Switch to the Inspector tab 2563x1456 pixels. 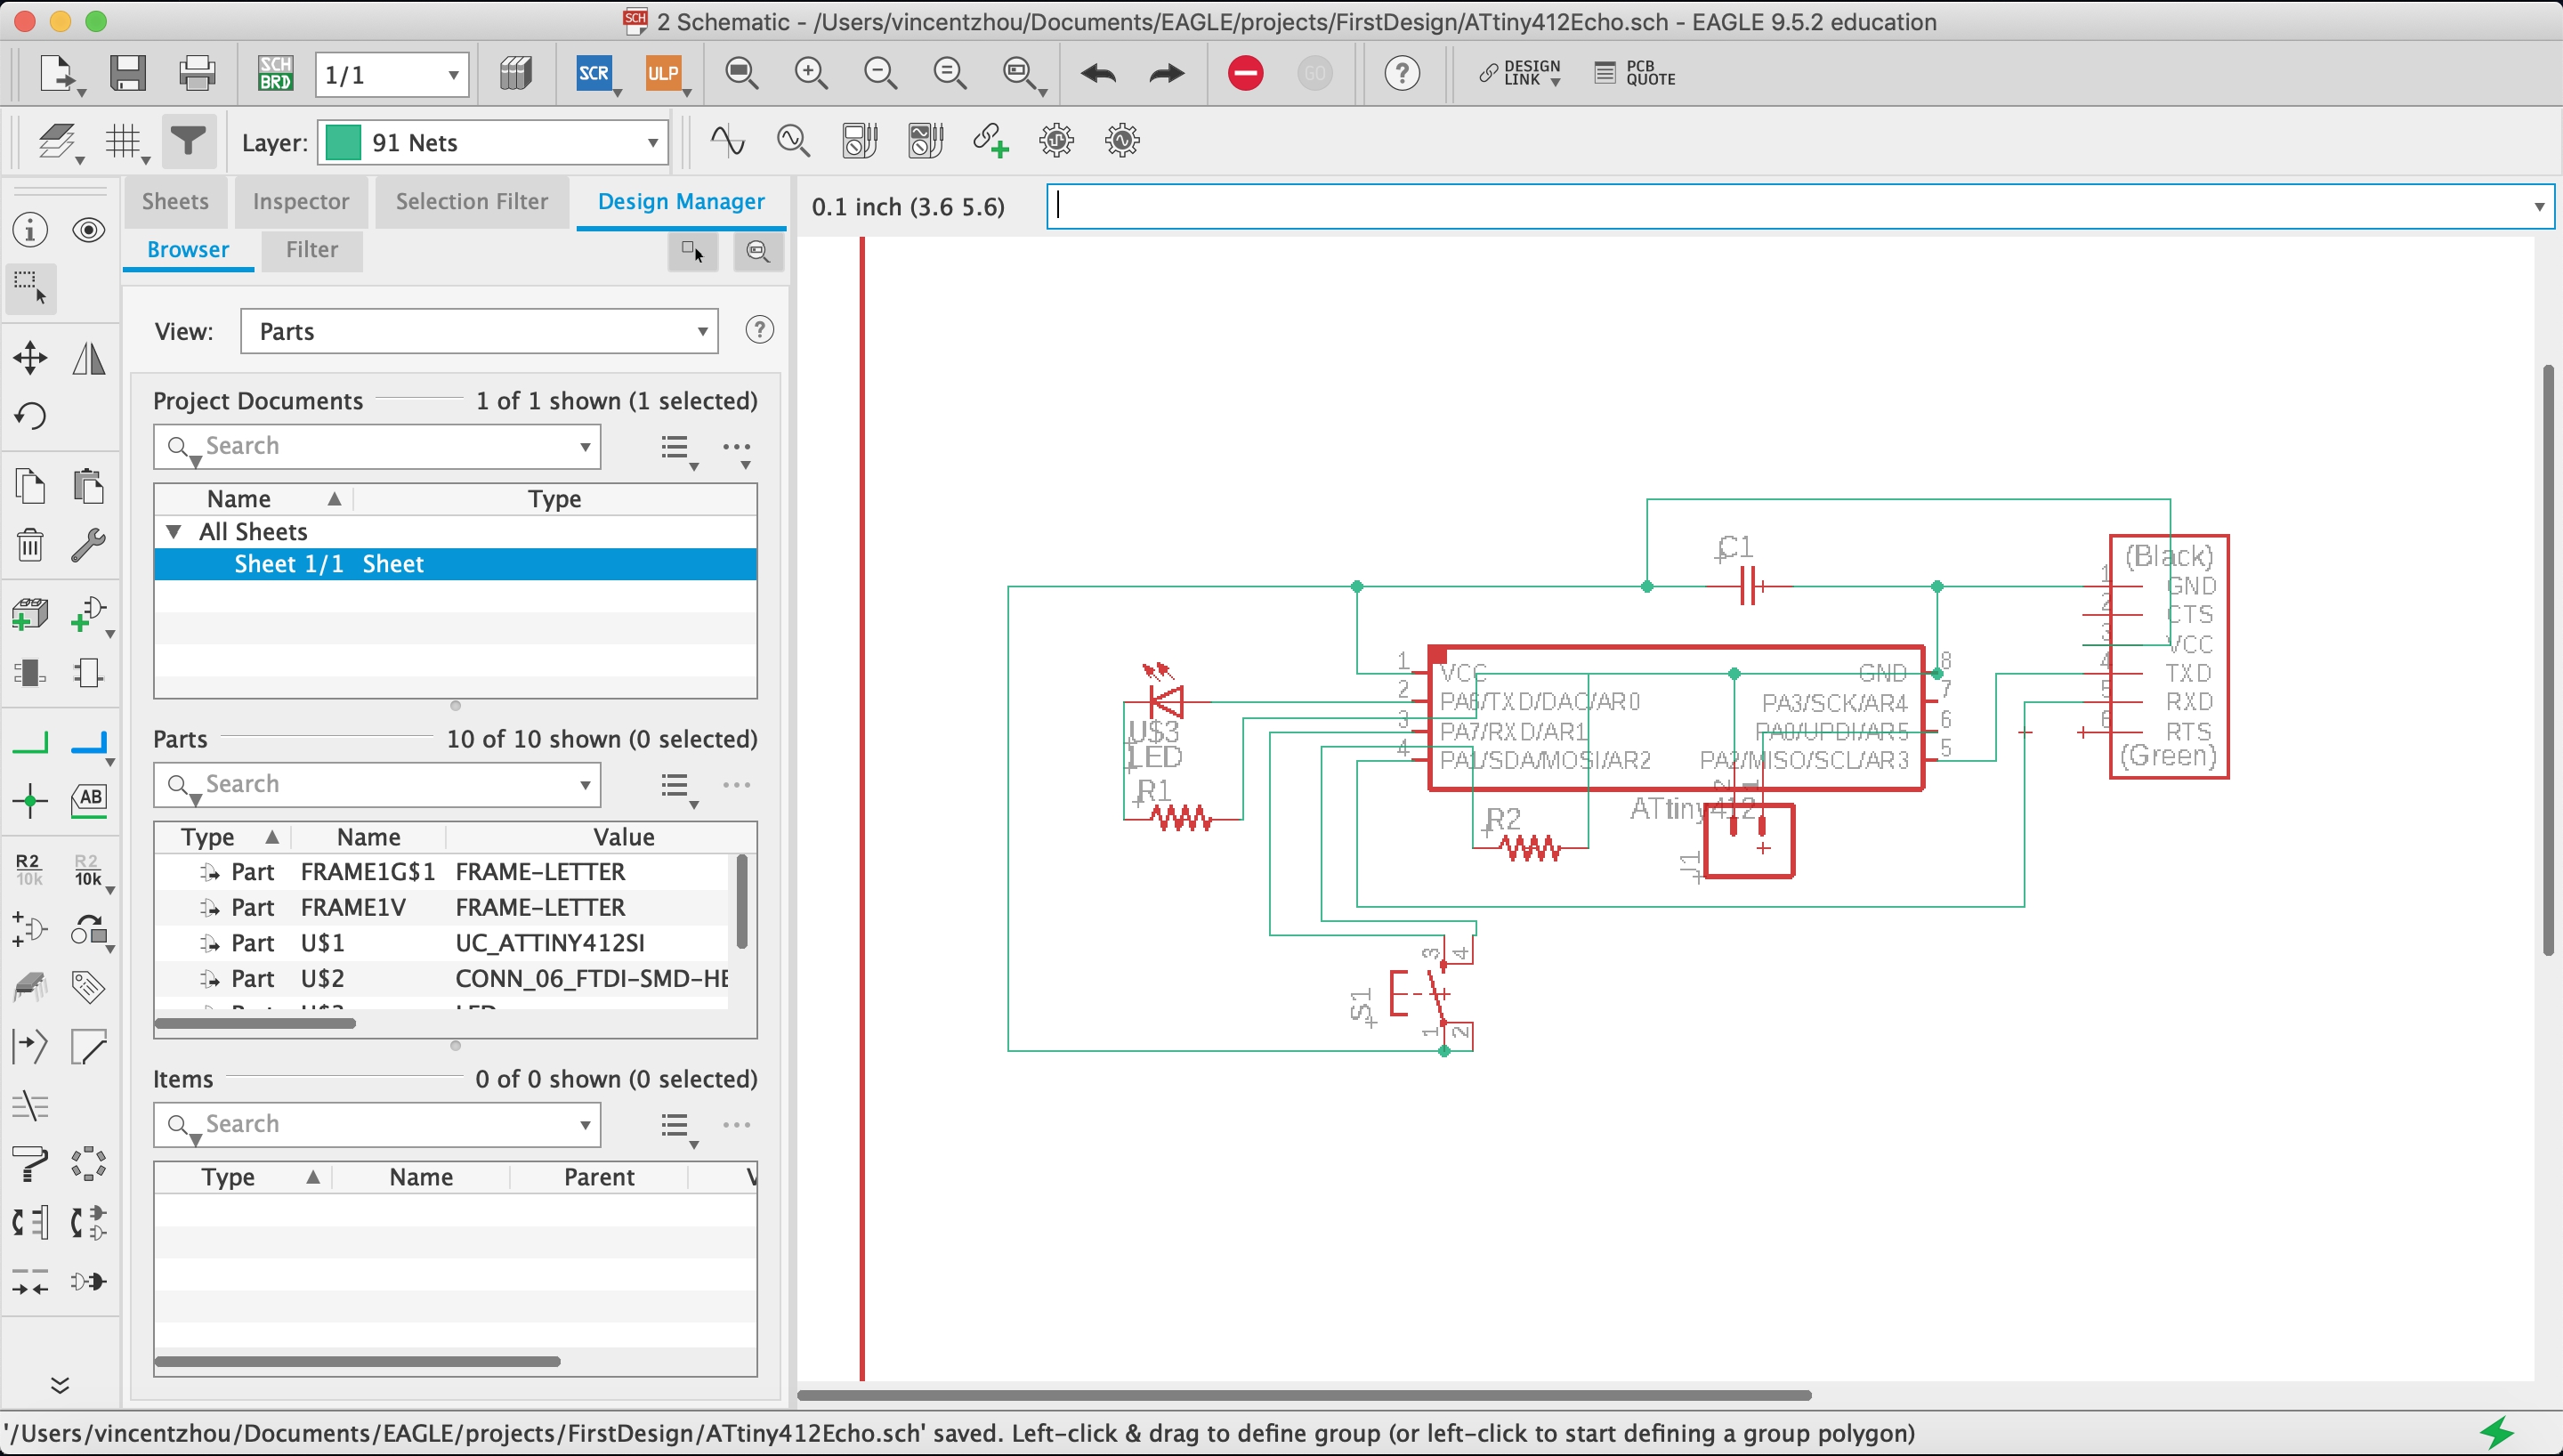pos(300,201)
